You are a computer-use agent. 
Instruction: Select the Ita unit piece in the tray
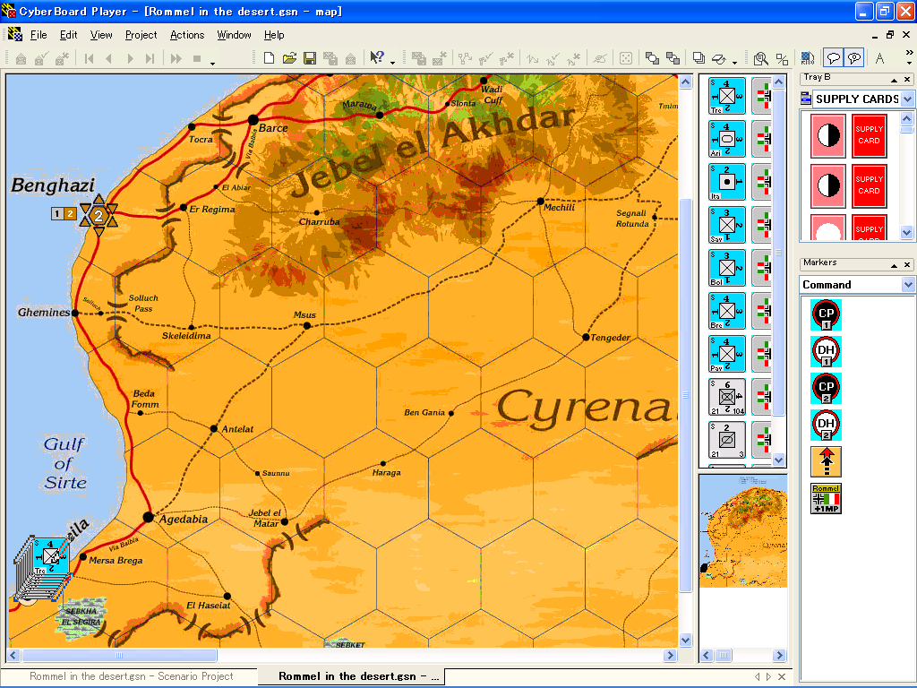(727, 181)
